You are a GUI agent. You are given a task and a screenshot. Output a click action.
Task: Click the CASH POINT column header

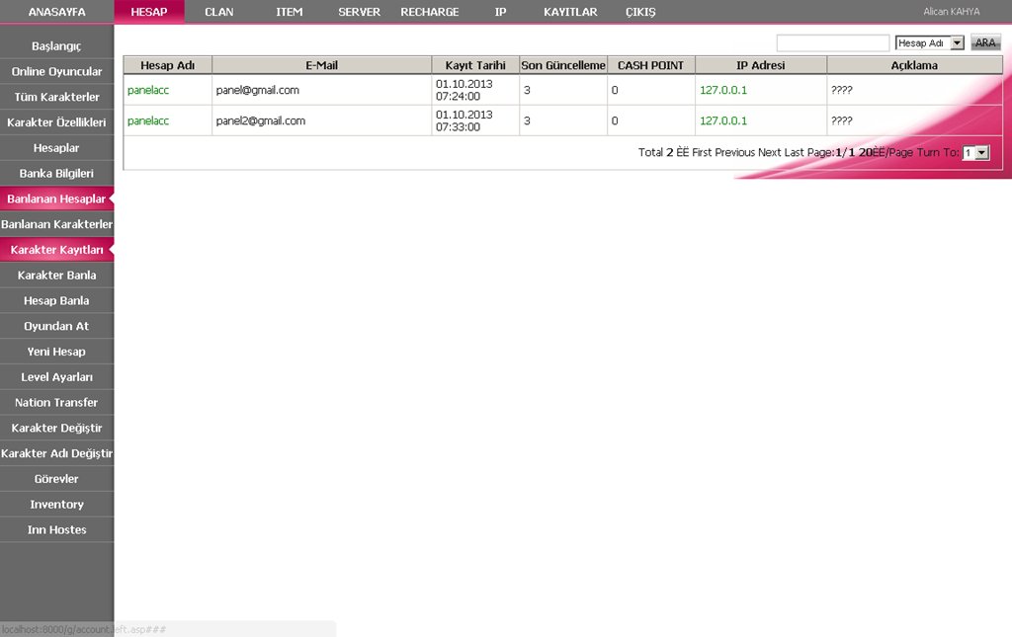(x=650, y=65)
